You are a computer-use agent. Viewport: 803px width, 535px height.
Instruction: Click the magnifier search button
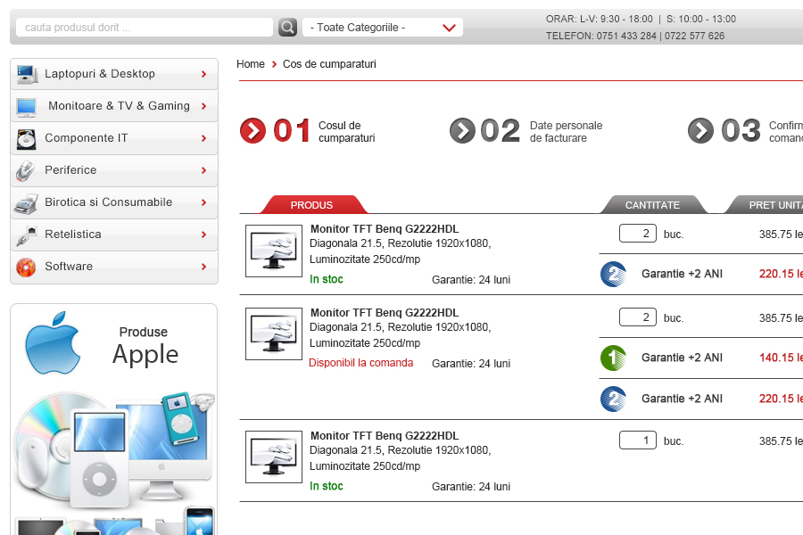pyautogui.click(x=287, y=28)
